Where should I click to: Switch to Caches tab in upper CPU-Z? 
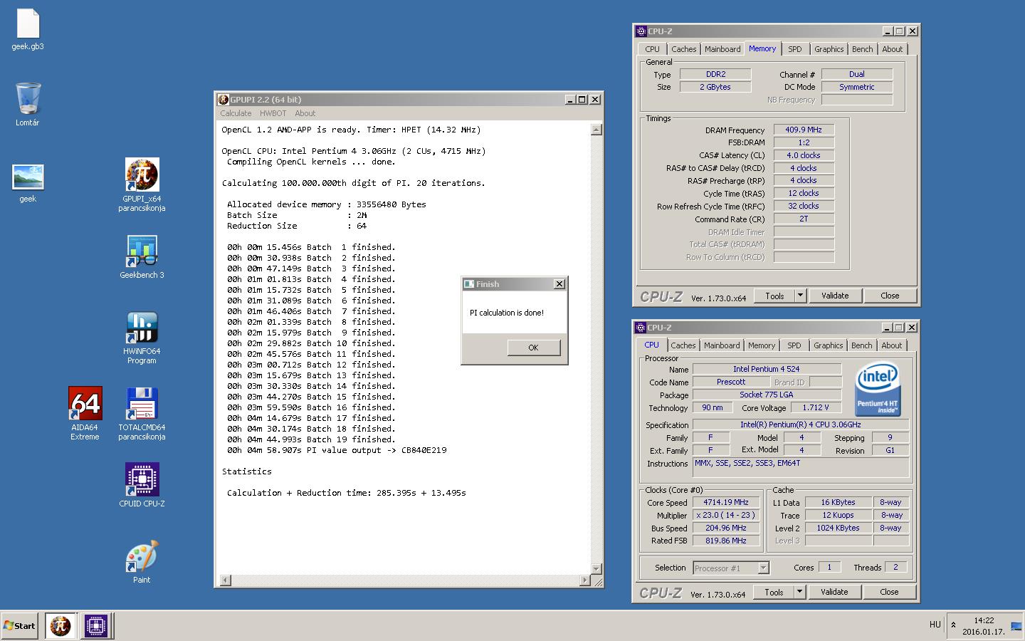click(684, 49)
